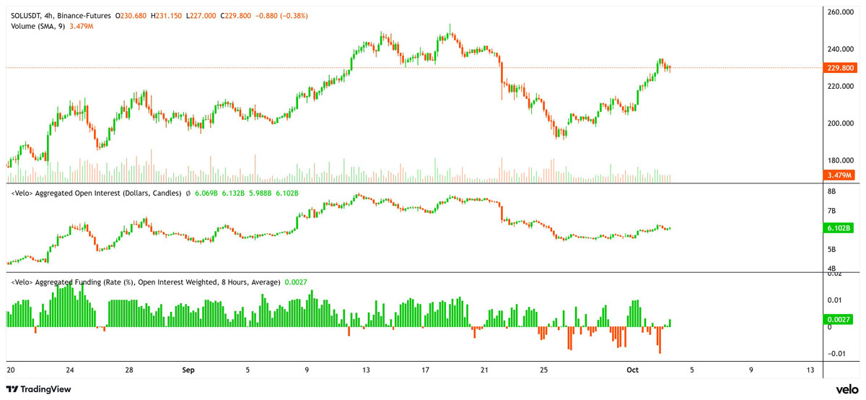Click the 200.000 price axis label

840,123
